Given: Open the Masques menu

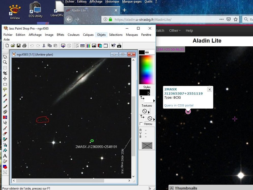Looking at the screenshot, I should pyautogui.click(x=132, y=35).
